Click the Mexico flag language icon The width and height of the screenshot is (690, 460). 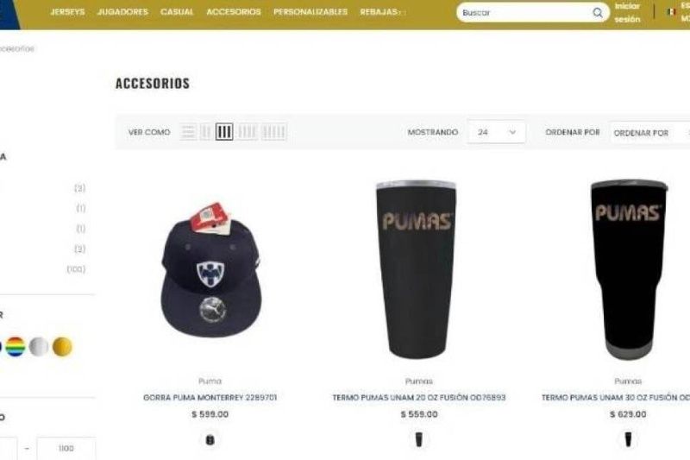(672, 12)
